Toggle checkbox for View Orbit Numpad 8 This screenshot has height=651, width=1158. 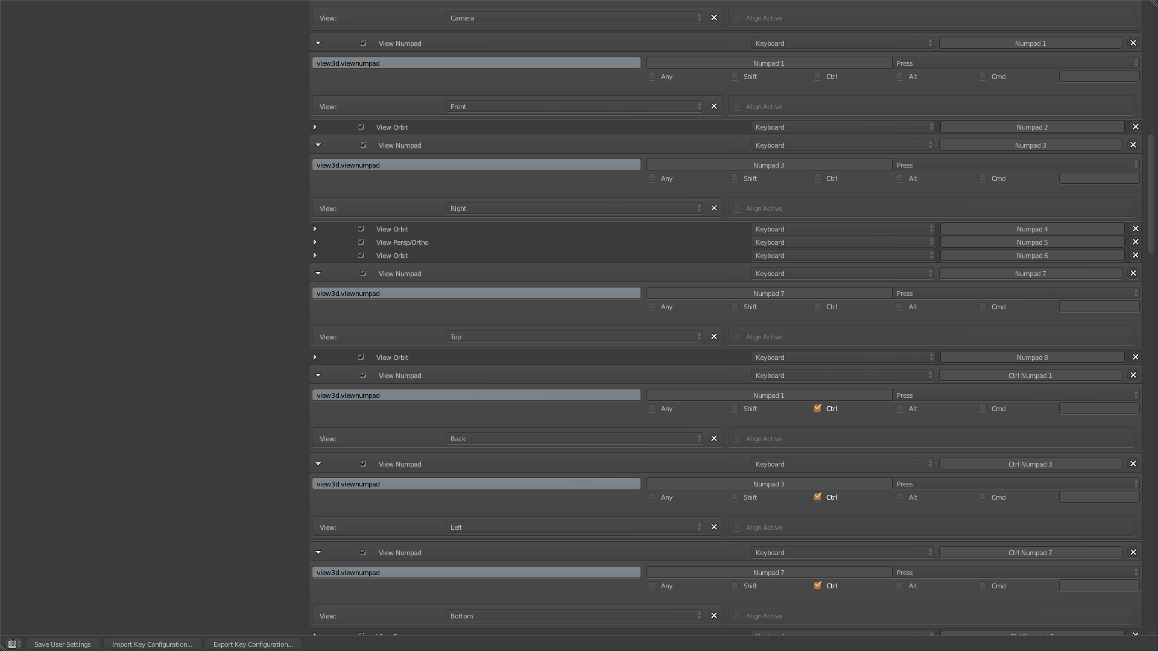point(361,357)
